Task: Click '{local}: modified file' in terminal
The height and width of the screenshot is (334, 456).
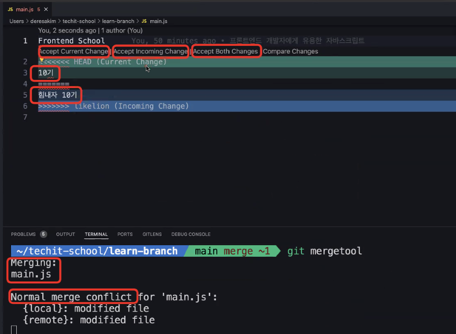Action: (x=86, y=309)
